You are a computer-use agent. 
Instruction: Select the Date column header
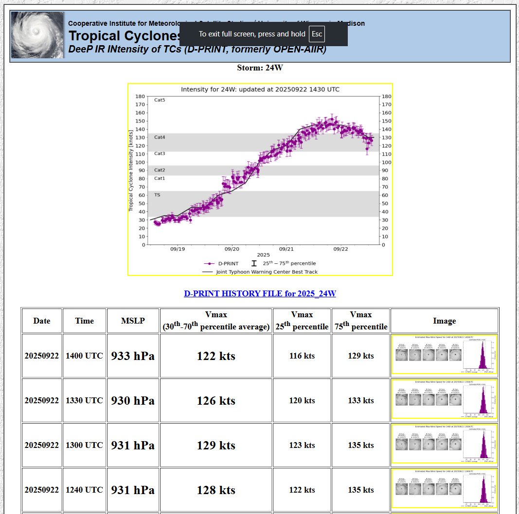click(x=42, y=321)
